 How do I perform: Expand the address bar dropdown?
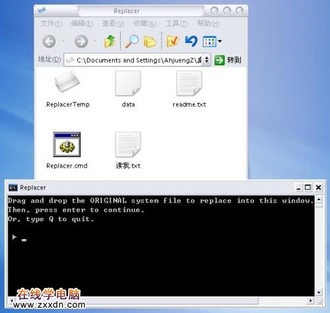(x=207, y=59)
